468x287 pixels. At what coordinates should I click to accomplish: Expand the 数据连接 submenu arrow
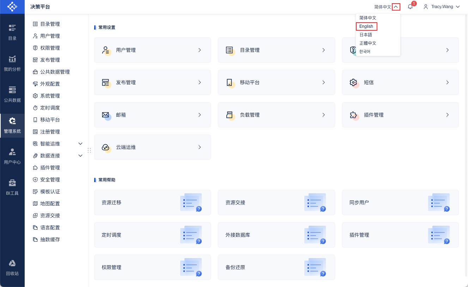[80, 156]
